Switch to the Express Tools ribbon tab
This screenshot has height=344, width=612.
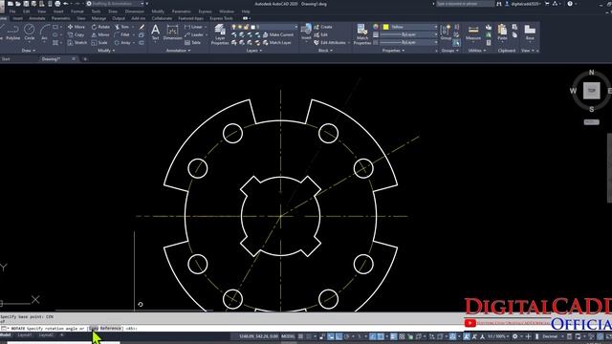coord(221,18)
